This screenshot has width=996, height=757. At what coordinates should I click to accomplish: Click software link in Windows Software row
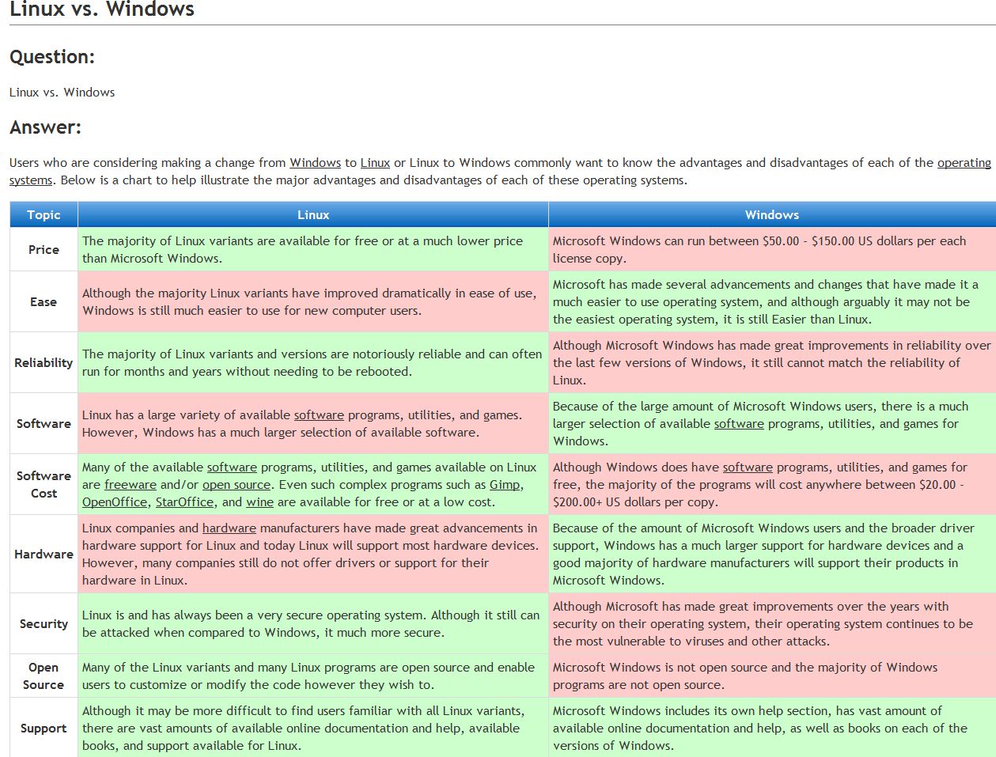click(739, 424)
